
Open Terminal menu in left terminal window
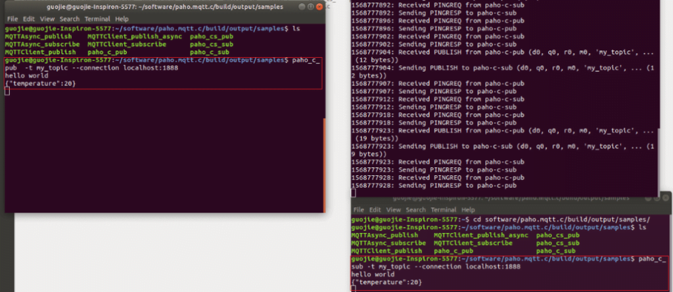(x=97, y=19)
